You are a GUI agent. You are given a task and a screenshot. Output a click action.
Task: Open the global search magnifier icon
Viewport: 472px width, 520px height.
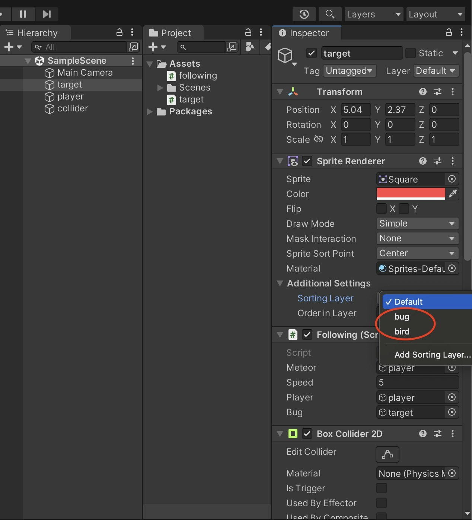point(330,14)
